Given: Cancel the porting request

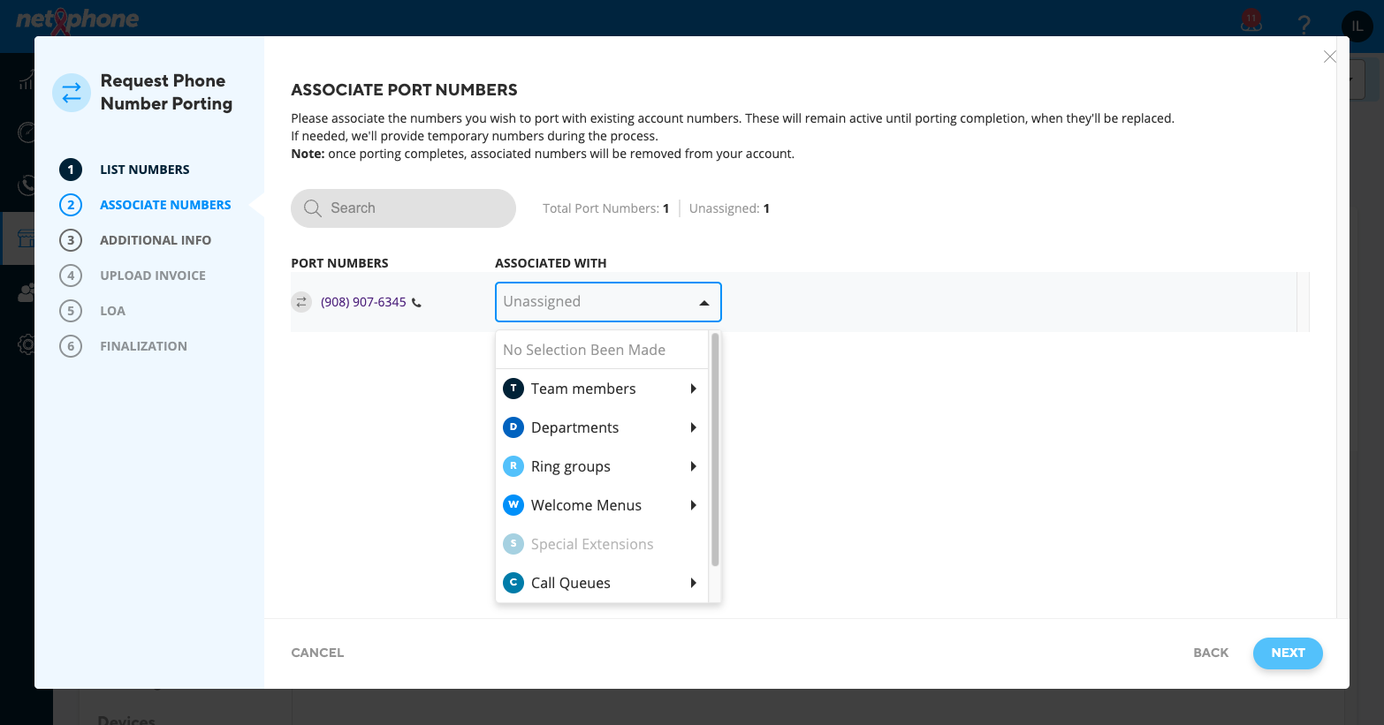Looking at the screenshot, I should tap(317, 653).
